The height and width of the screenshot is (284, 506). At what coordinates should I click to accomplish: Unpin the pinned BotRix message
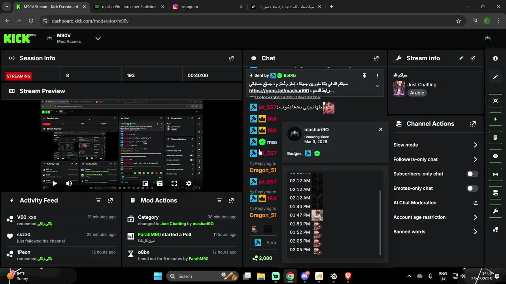pos(364,75)
